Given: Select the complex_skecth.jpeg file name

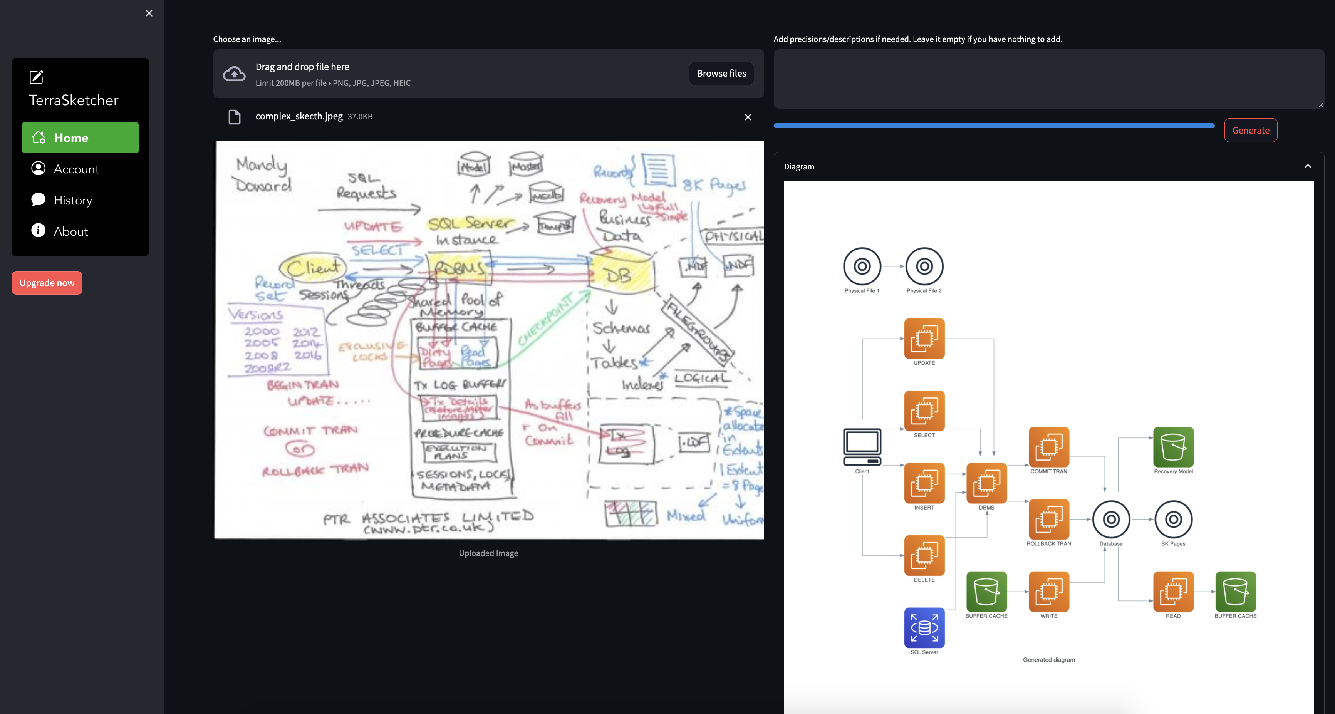Looking at the screenshot, I should tap(299, 117).
